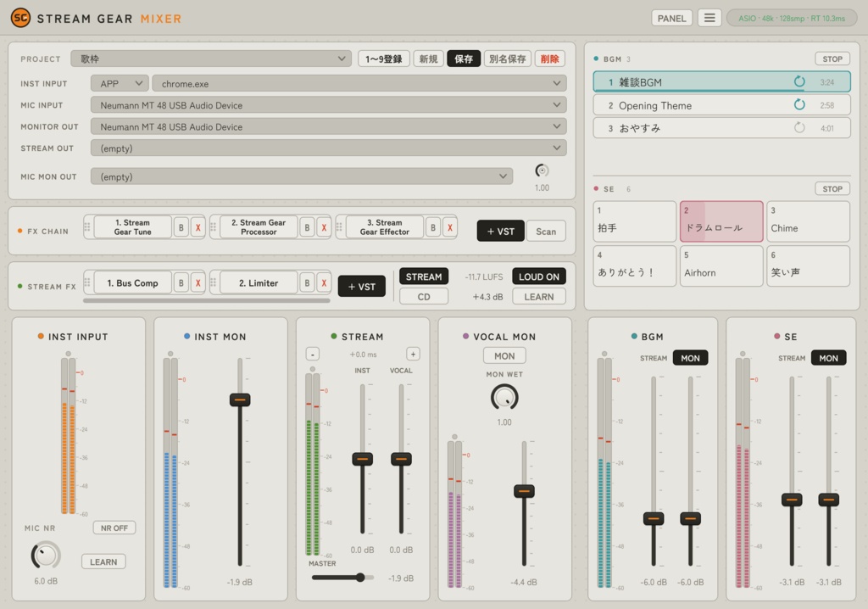Bypass Stream Gear Processor with B

click(x=307, y=227)
